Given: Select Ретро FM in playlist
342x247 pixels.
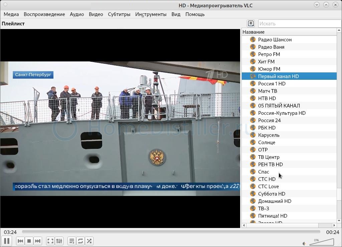Looking at the screenshot, I should point(289,54).
